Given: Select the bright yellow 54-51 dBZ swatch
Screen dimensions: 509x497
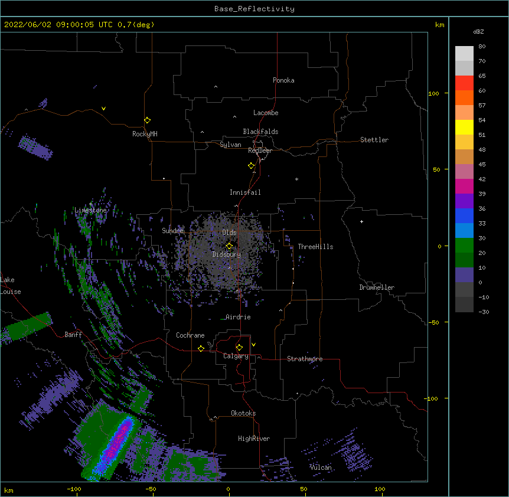Looking at the screenshot, I should tap(464, 127).
